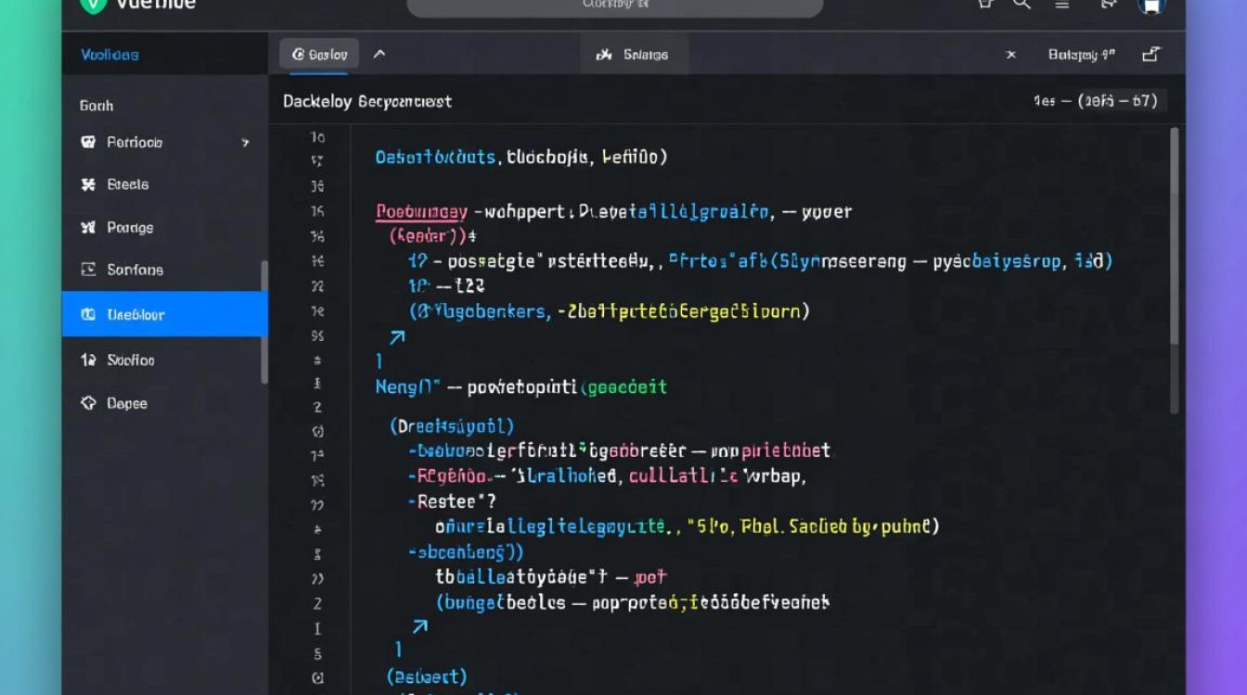The width and height of the screenshot is (1247, 695).
Task: Click the pop-out icon right of "Balajoy"
Action: pyautogui.click(x=1151, y=55)
